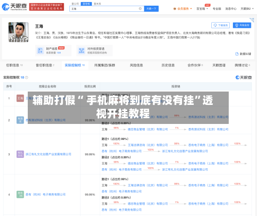
Task: Click the 序号 column header
Action: pyautogui.click(x=9, y=86)
